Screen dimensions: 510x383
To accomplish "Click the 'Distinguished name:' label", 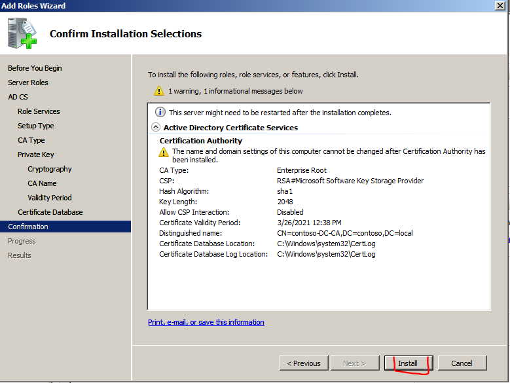I will [x=191, y=233].
